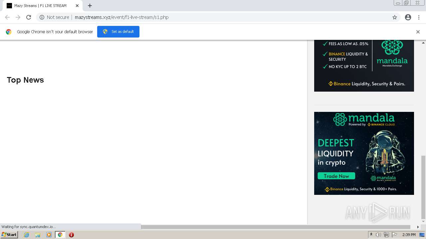The height and width of the screenshot is (239, 426).
Task: Launch Internet Explorer from the taskbar
Action: 27,235
